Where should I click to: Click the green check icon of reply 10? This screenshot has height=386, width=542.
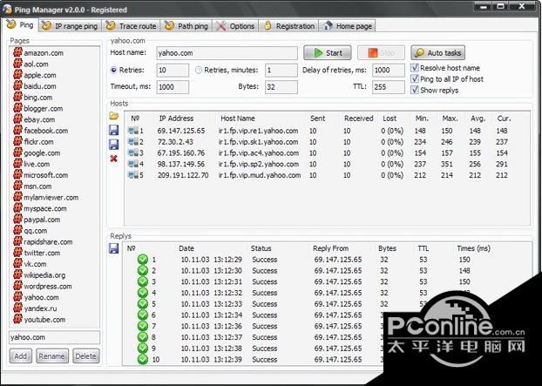pos(142,359)
